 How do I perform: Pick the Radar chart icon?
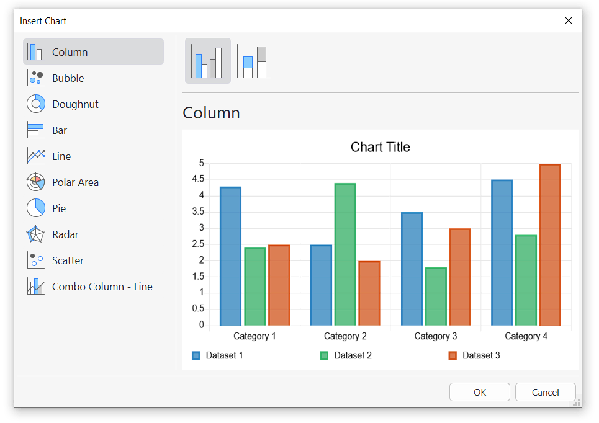click(35, 234)
